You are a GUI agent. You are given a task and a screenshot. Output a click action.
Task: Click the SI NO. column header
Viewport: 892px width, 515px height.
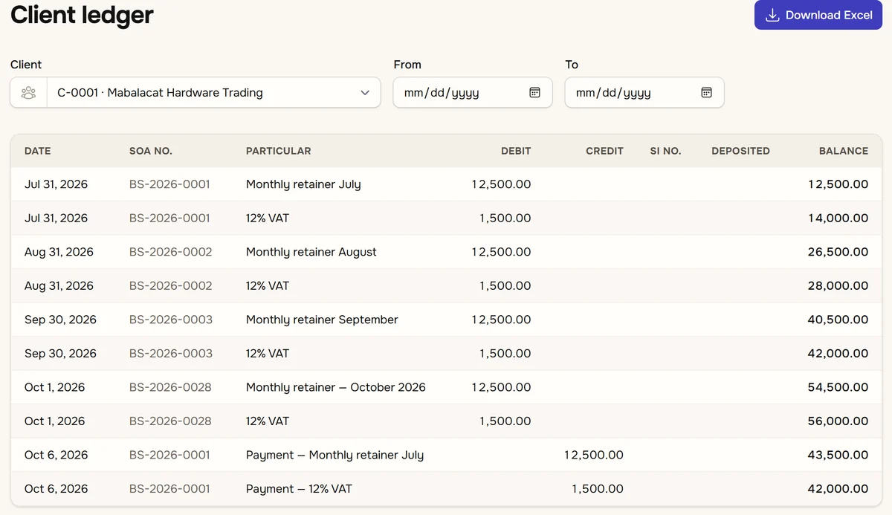pyautogui.click(x=665, y=151)
